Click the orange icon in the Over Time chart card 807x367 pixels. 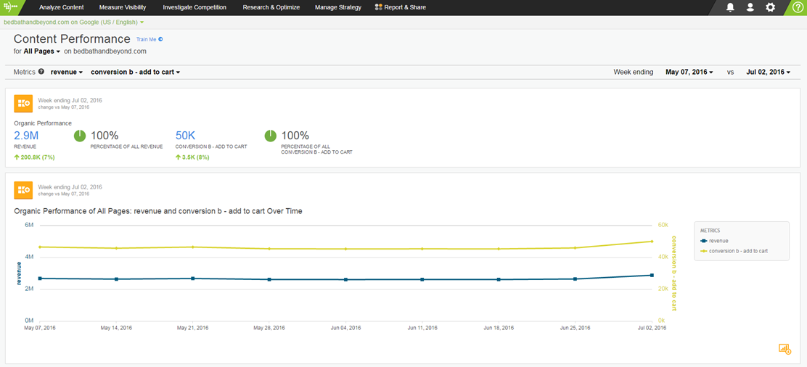pyautogui.click(x=24, y=191)
